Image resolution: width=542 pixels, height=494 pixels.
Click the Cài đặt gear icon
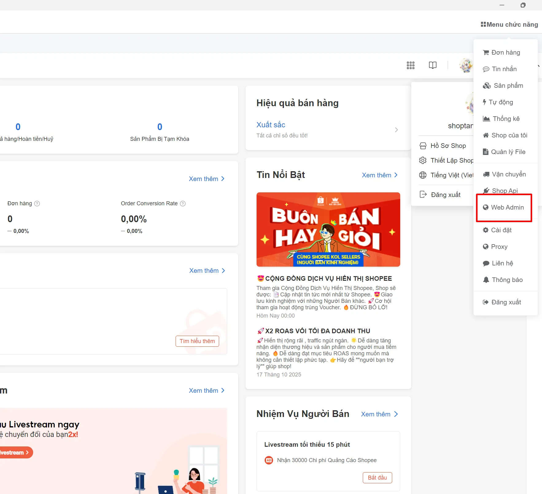(486, 230)
